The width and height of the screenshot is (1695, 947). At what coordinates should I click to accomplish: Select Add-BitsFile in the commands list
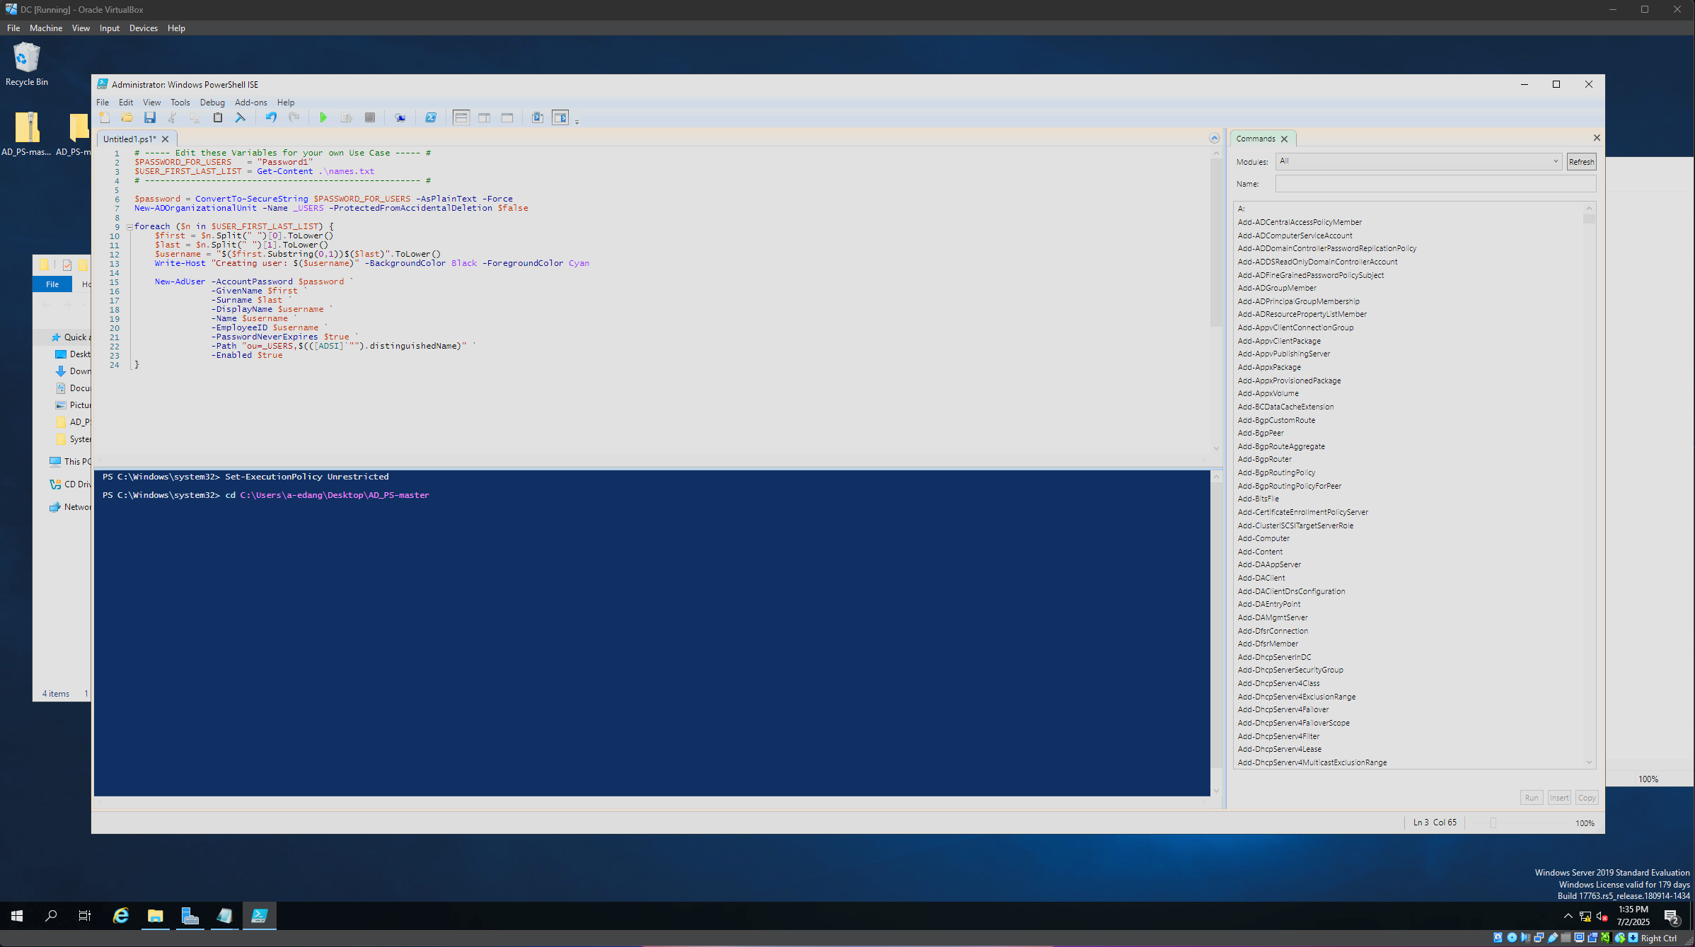click(x=1258, y=499)
